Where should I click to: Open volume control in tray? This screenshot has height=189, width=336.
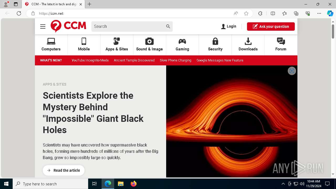click(302, 184)
